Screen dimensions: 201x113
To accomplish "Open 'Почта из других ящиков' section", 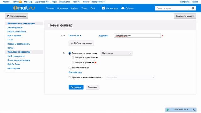I will click(19, 60).
